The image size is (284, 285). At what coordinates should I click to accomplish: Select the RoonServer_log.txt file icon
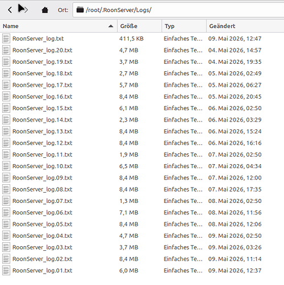(x=6, y=39)
